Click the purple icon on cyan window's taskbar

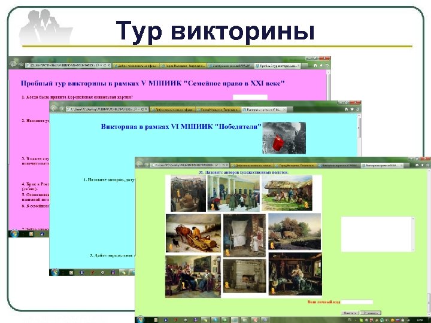point(113,273)
